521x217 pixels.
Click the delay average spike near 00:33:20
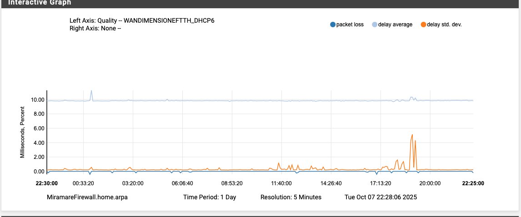pyautogui.click(x=91, y=91)
